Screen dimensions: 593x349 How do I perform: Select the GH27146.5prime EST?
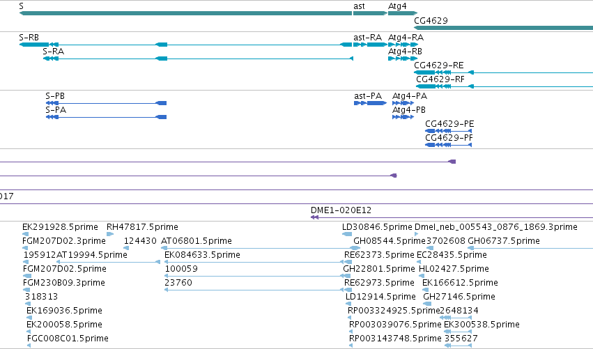(427, 304)
